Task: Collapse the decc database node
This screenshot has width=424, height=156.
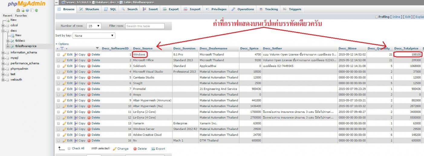Action: [3, 31]
